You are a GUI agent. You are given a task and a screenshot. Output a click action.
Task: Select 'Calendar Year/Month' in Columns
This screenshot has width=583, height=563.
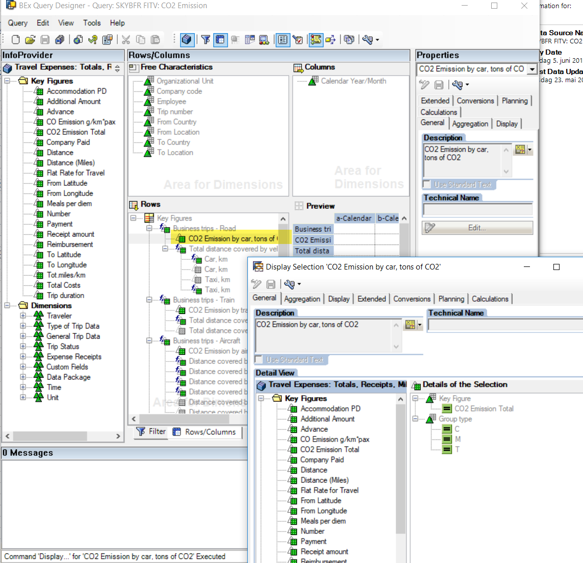tap(353, 81)
